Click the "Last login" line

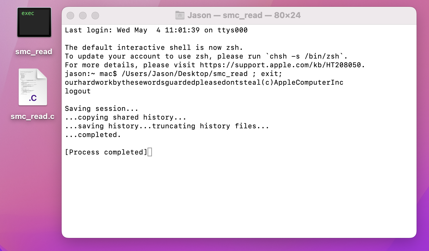(x=156, y=30)
